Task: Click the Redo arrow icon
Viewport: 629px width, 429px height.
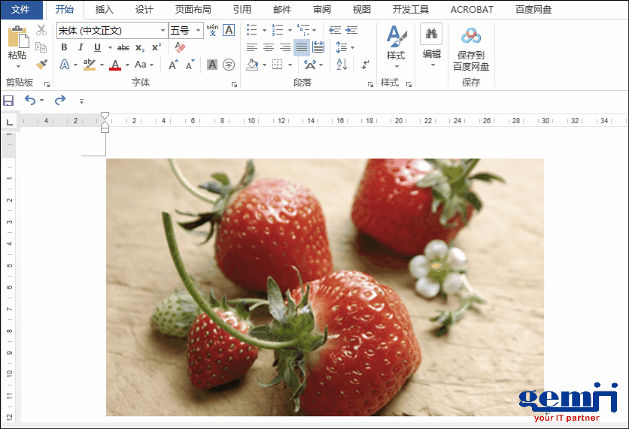Action: (x=60, y=100)
